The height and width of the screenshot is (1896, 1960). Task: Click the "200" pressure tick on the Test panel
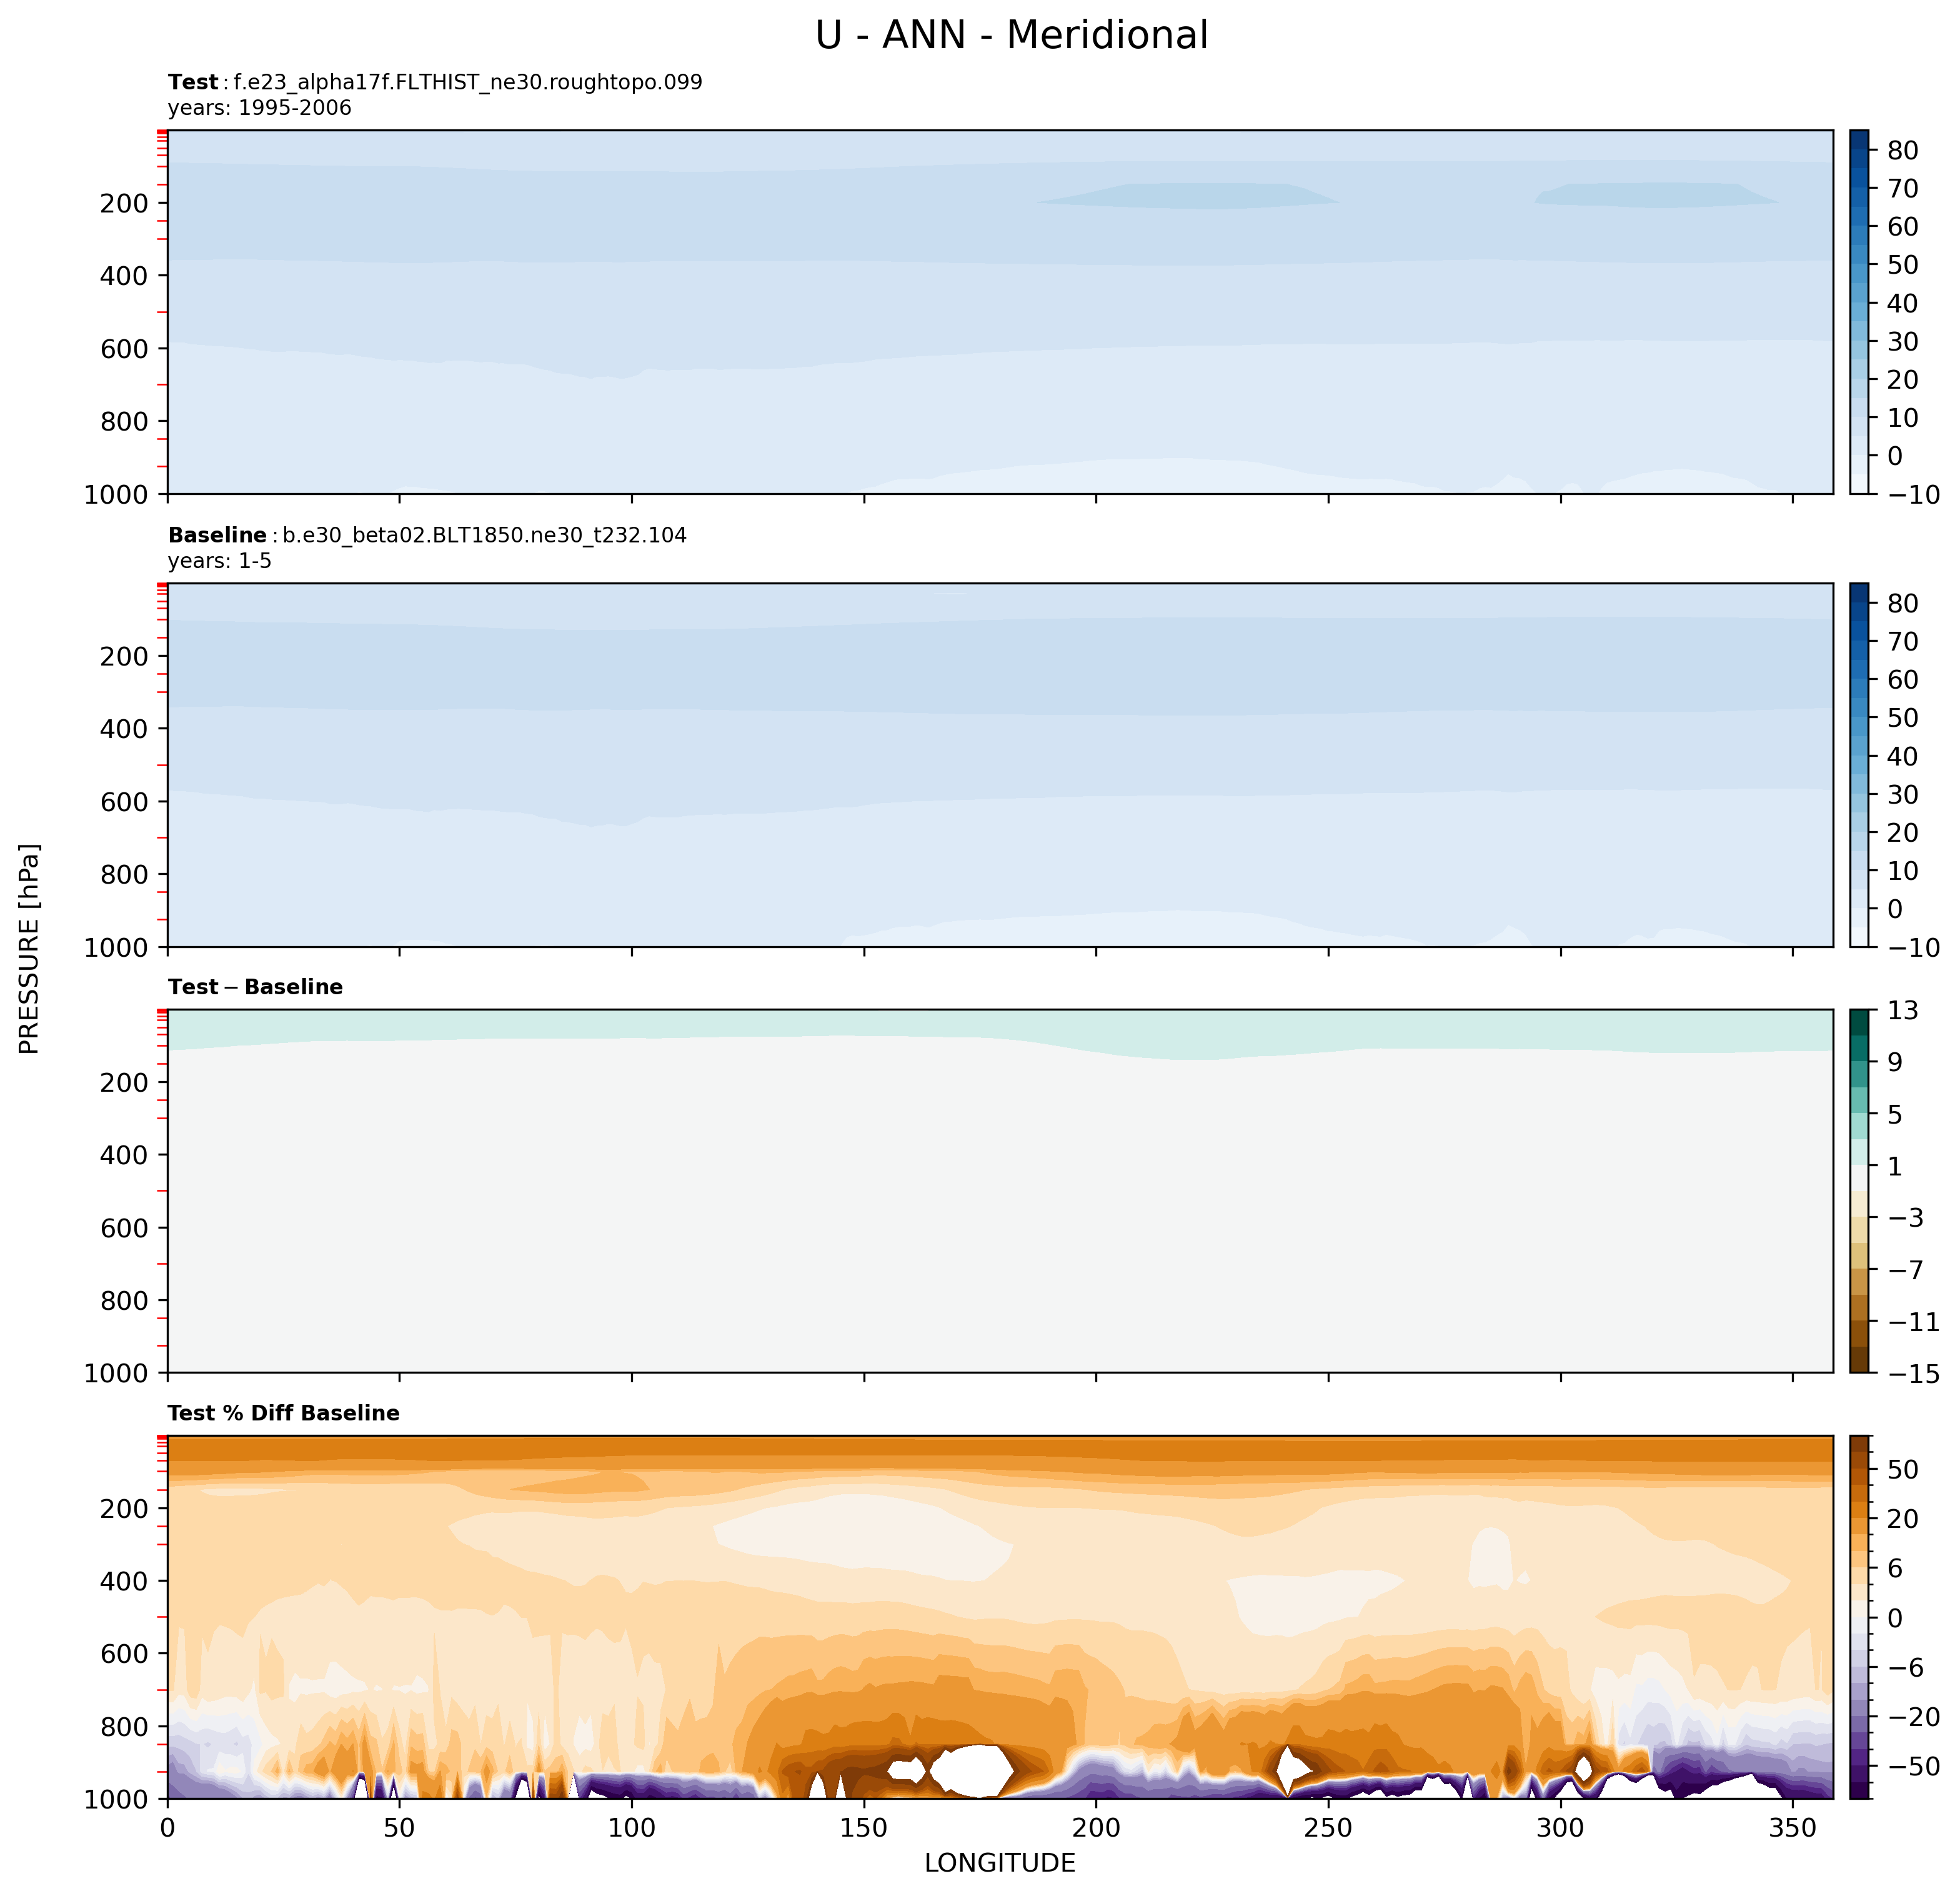click(x=124, y=204)
